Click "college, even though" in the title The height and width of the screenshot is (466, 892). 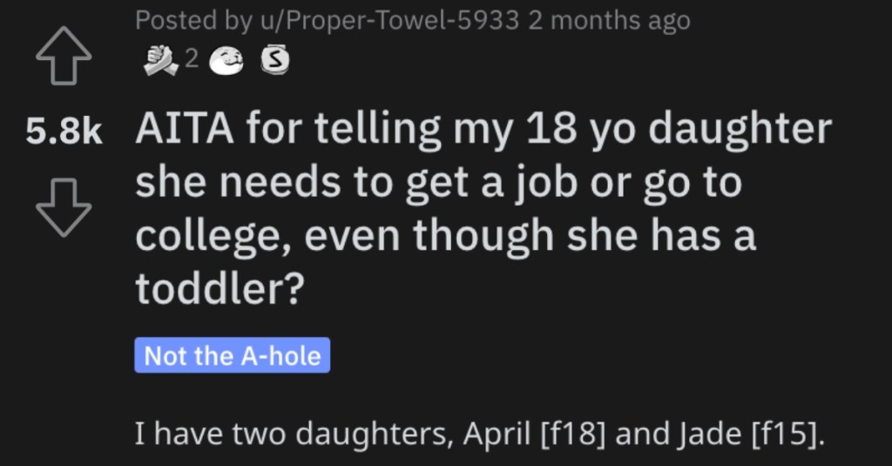pyautogui.click(x=347, y=236)
